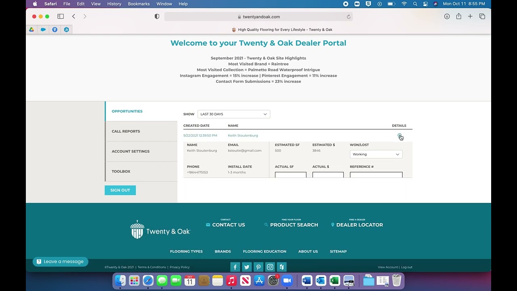
Task: Open Control Center in the menu bar
Action: 425,4
